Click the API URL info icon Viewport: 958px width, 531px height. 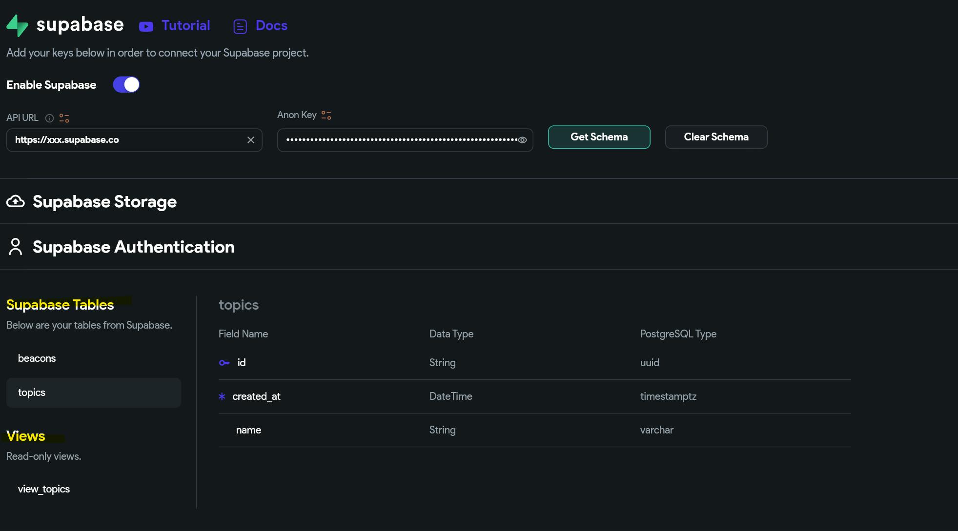tap(49, 118)
